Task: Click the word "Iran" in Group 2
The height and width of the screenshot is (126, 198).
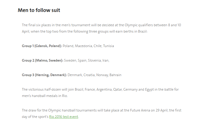Action: pyautogui.click(x=105, y=61)
